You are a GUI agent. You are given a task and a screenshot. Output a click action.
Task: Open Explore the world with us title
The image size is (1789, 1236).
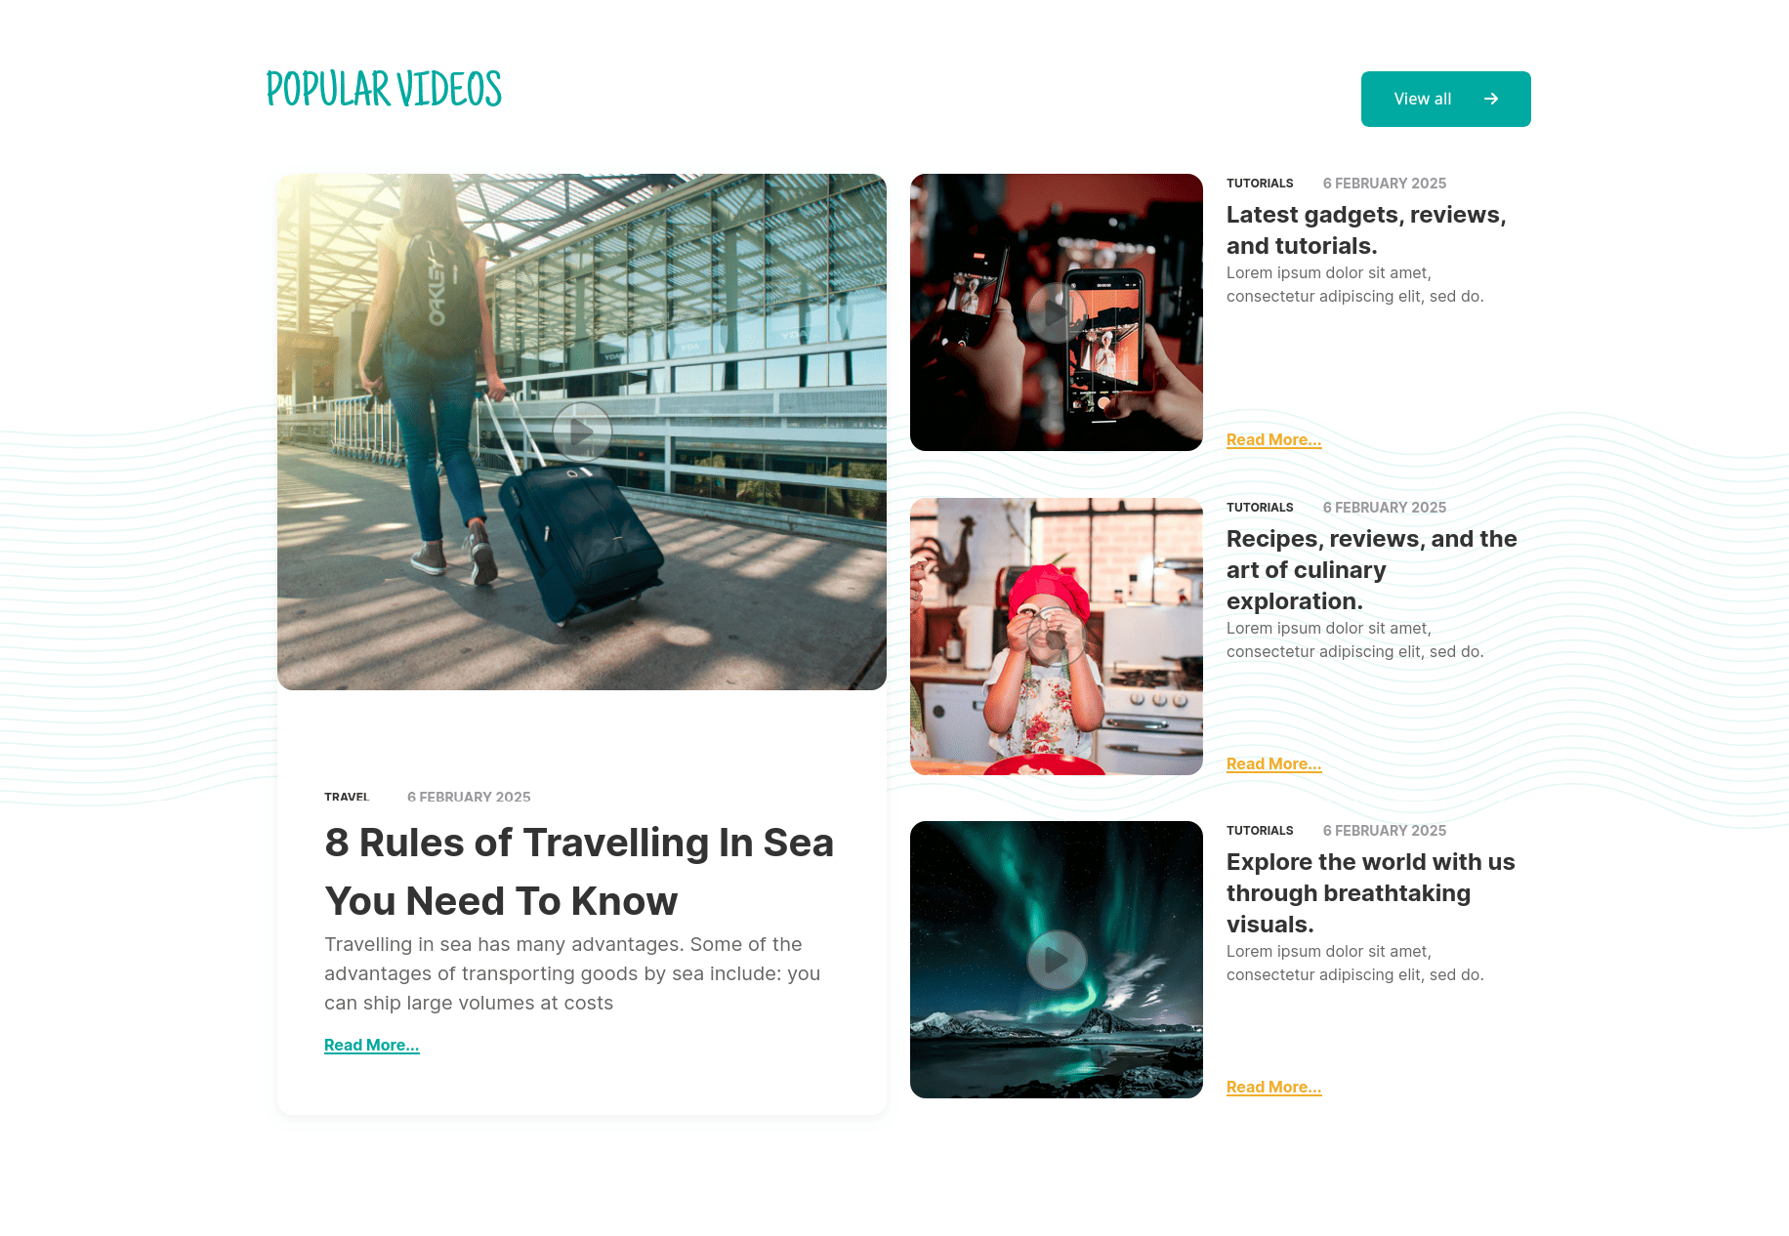click(1371, 893)
